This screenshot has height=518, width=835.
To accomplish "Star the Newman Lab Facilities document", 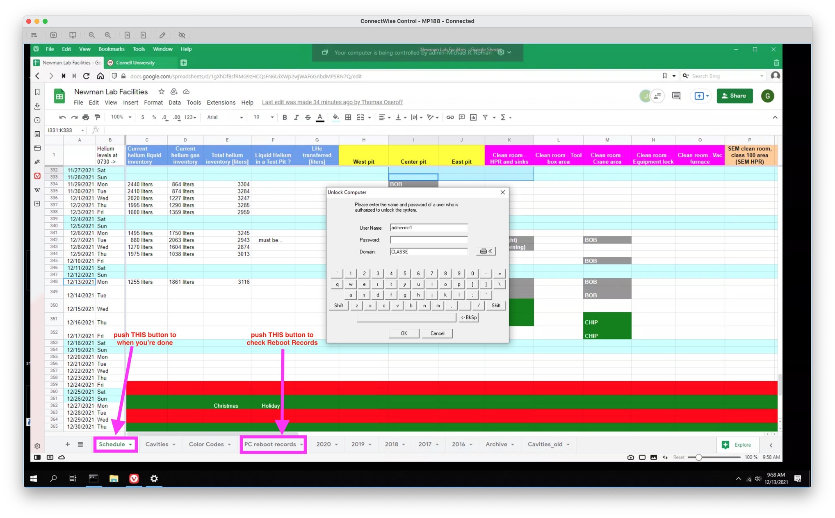I will (x=161, y=92).
